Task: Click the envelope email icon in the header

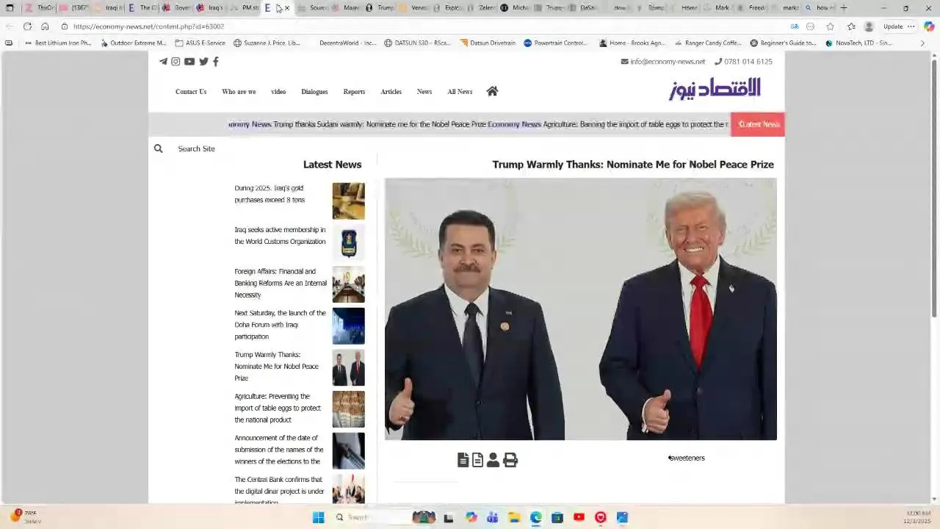Action: (x=624, y=62)
